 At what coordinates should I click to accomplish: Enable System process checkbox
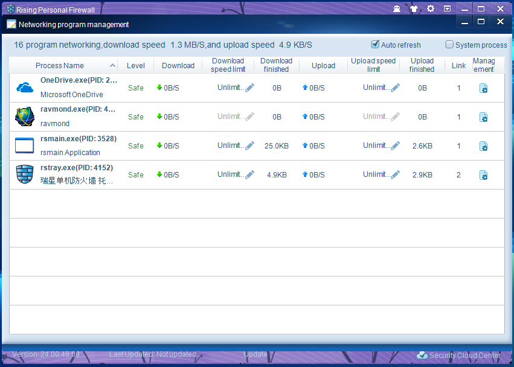click(x=449, y=44)
